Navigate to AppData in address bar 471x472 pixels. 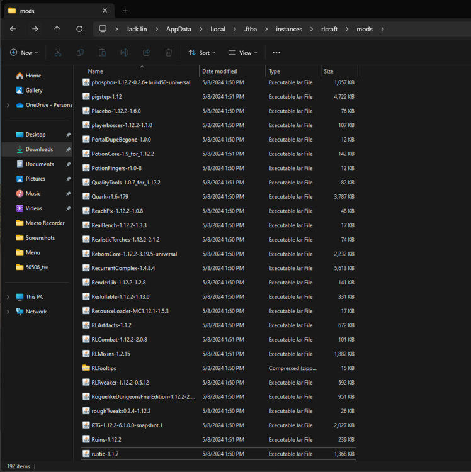pyautogui.click(x=179, y=29)
